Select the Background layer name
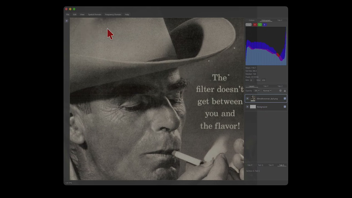Image resolution: width=352 pixels, height=198 pixels. tap(262, 107)
